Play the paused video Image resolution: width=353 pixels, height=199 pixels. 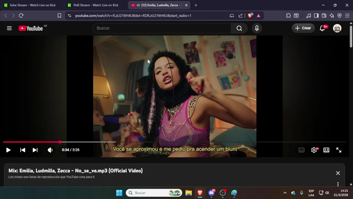(x=8, y=150)
